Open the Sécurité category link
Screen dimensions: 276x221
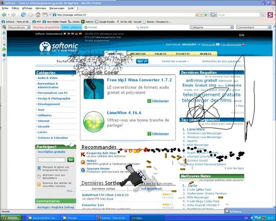point(43,126)
